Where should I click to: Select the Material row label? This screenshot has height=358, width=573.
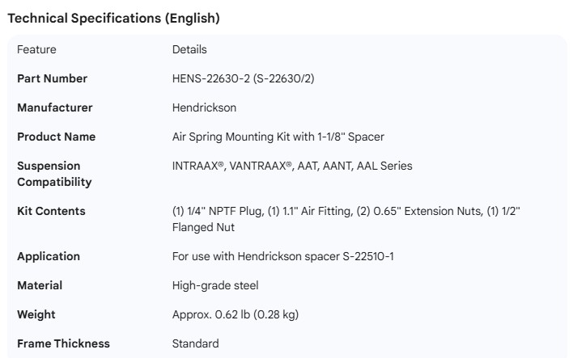coord(40,286)
